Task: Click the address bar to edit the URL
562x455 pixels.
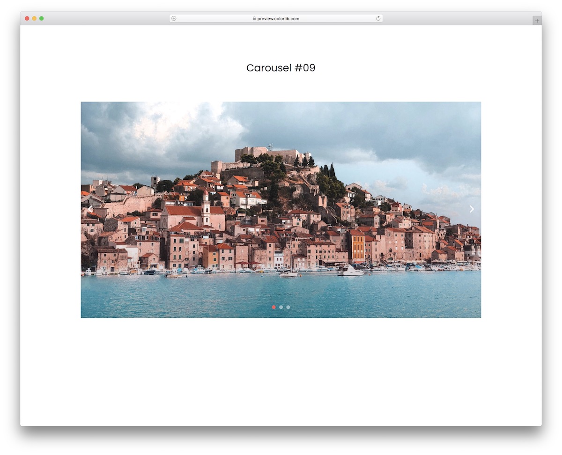Action: tap(304, 18)
